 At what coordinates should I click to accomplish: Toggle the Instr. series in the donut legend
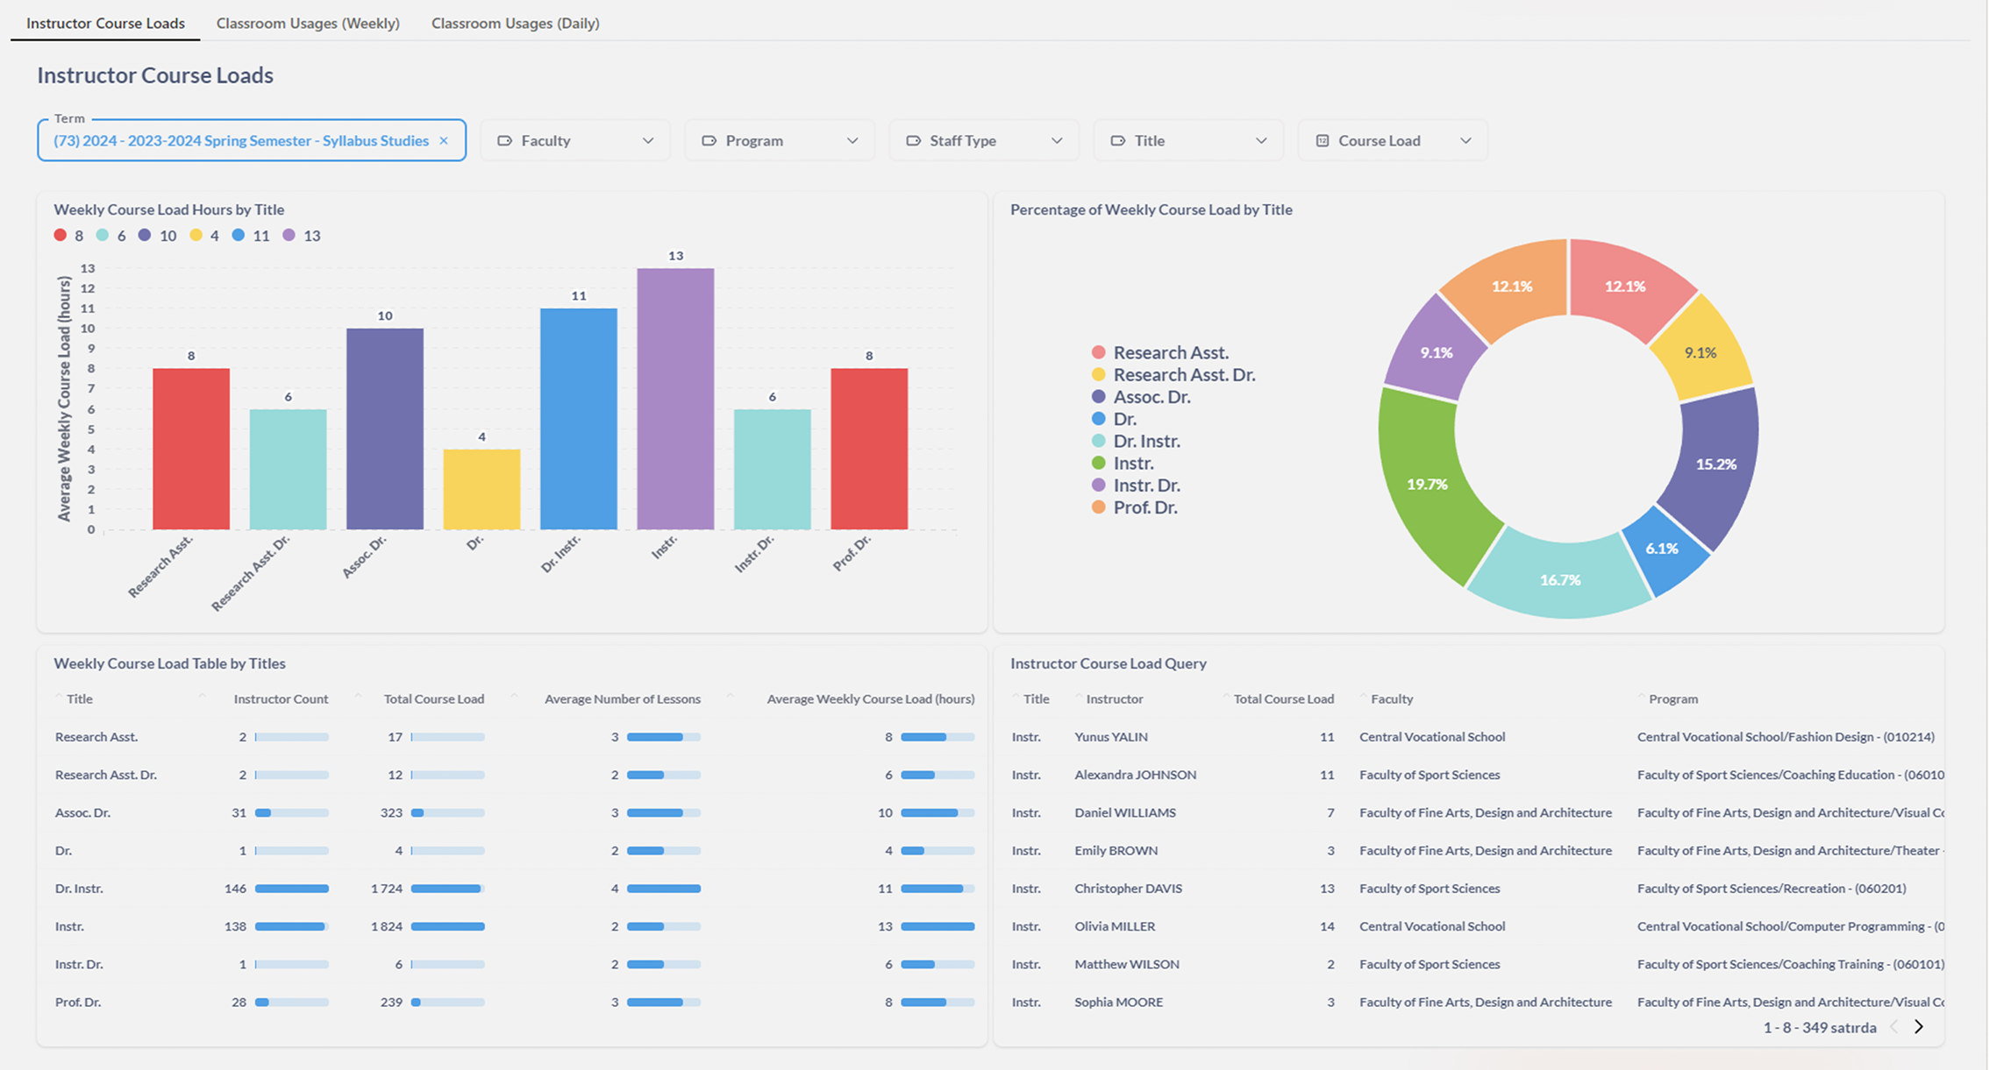point(1133,463)
